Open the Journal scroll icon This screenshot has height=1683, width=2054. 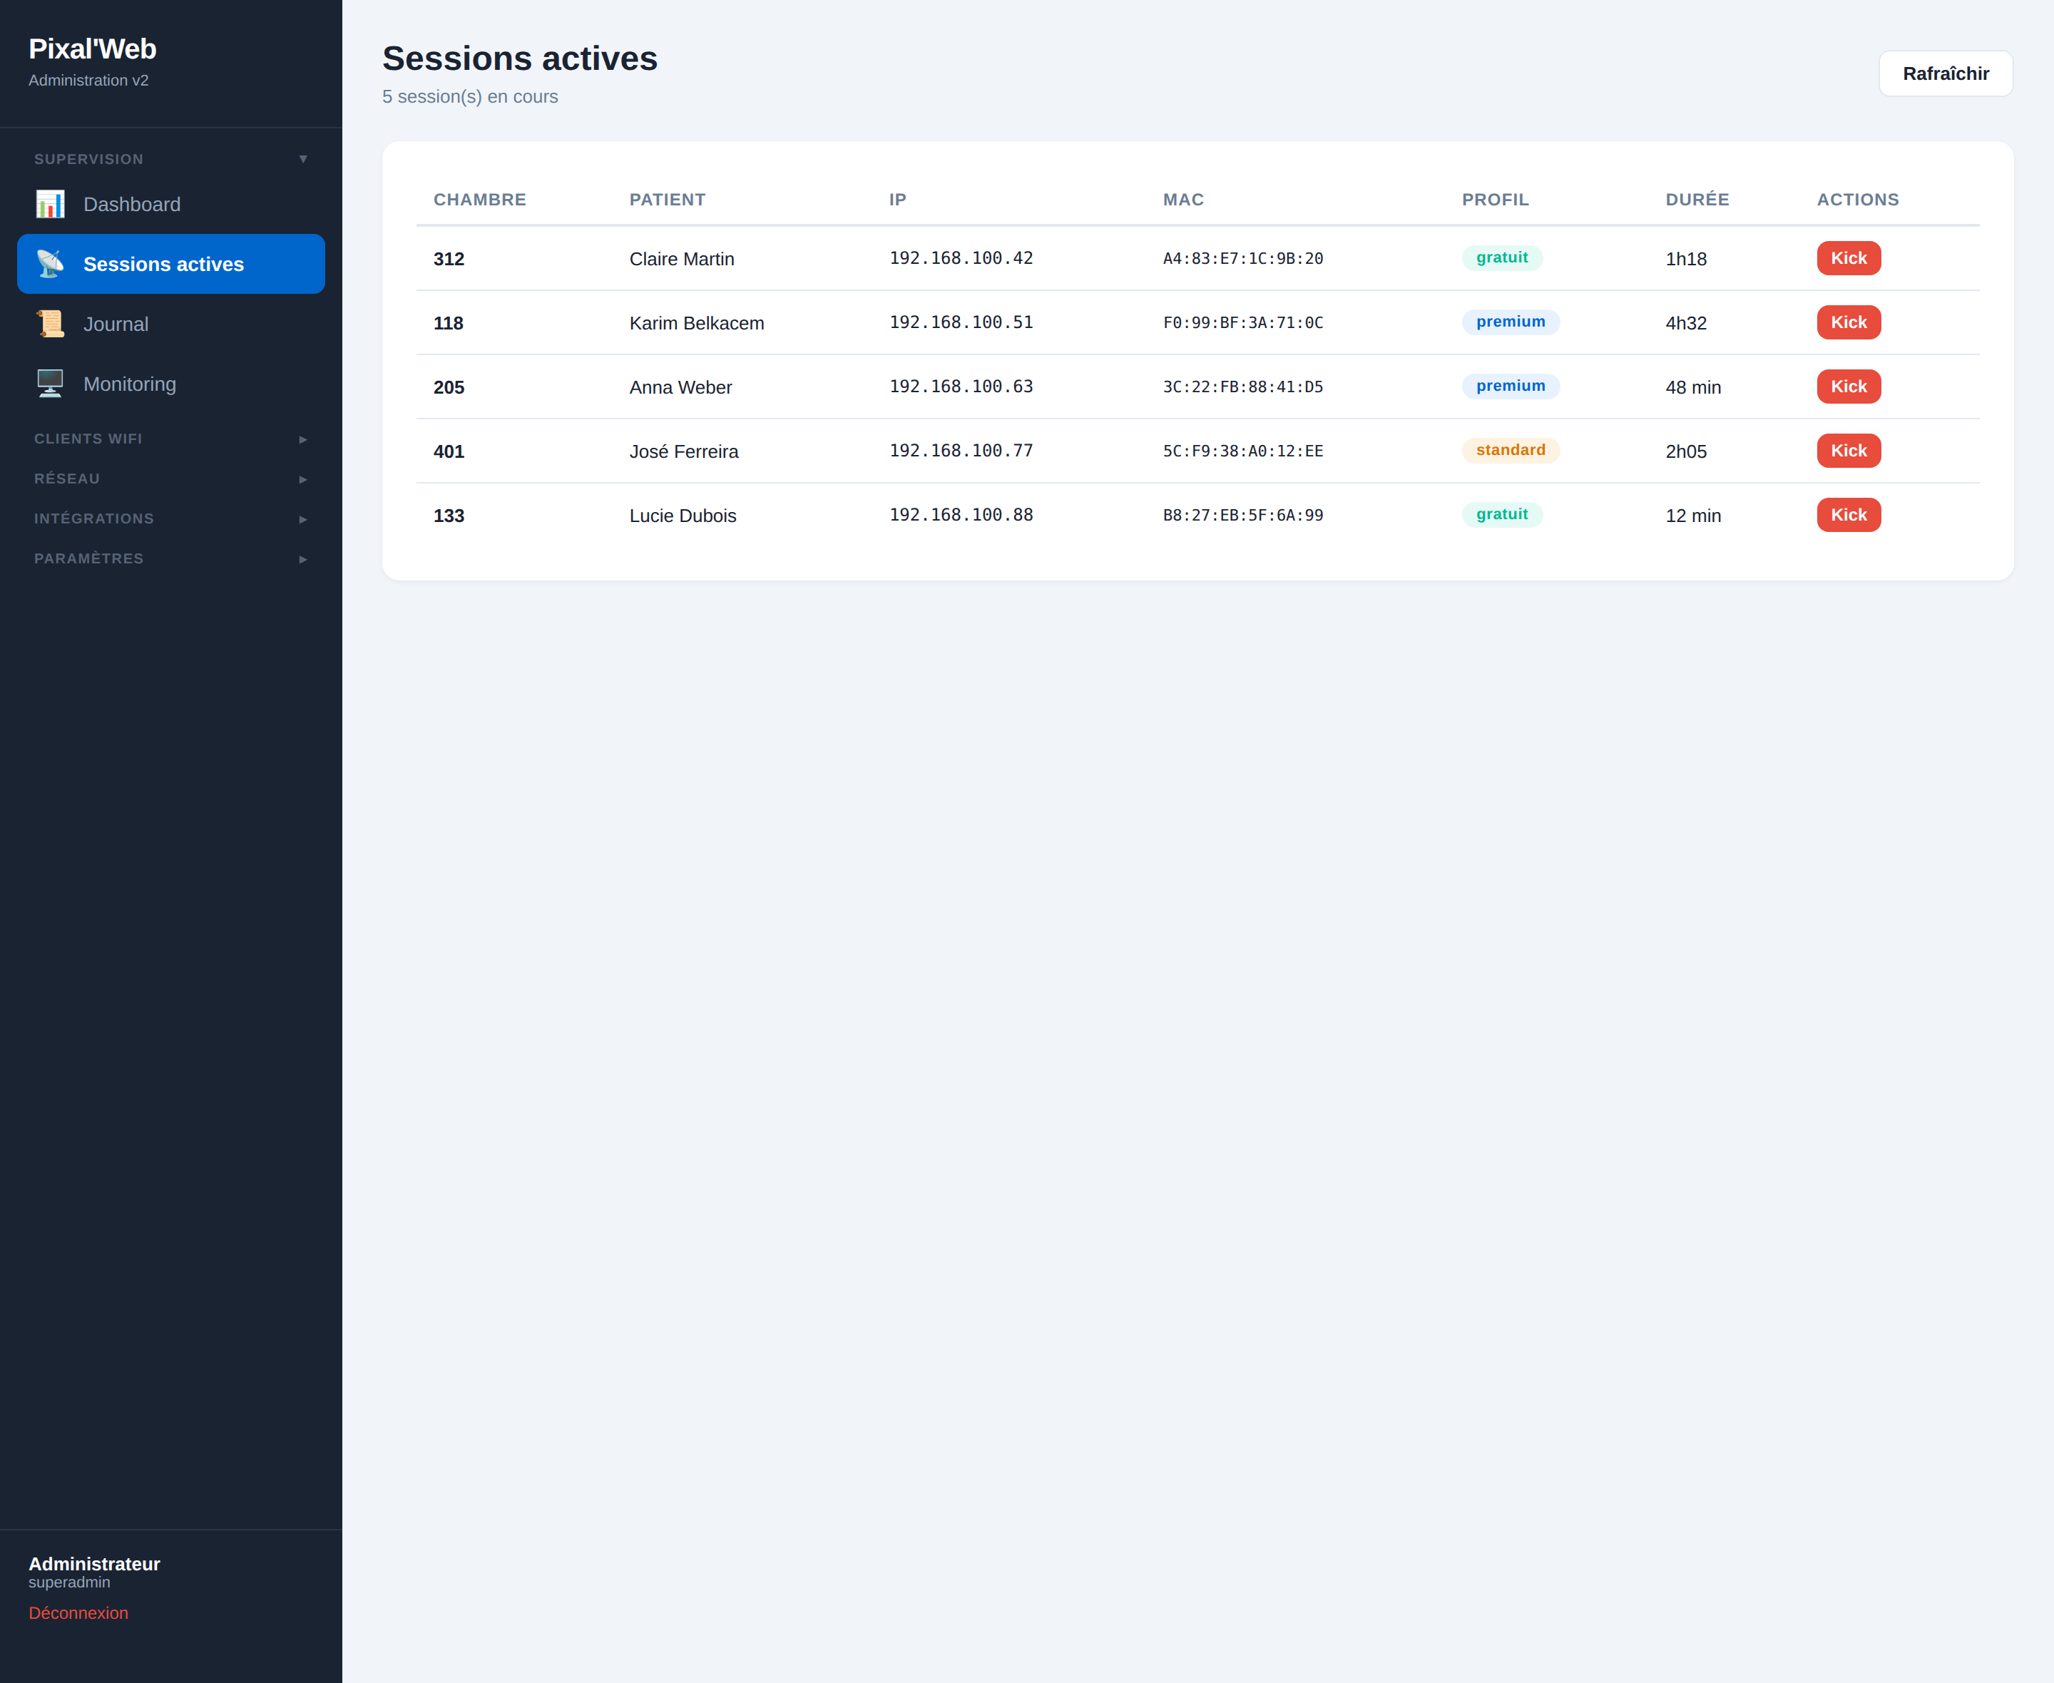coord(49,324)
